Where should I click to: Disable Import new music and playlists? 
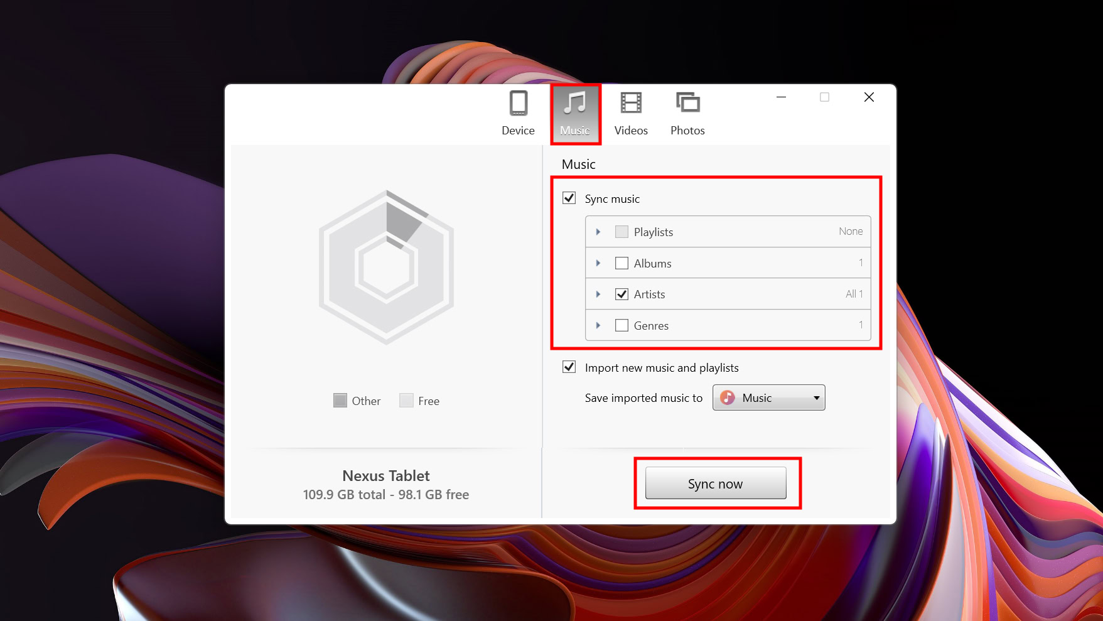569,367
